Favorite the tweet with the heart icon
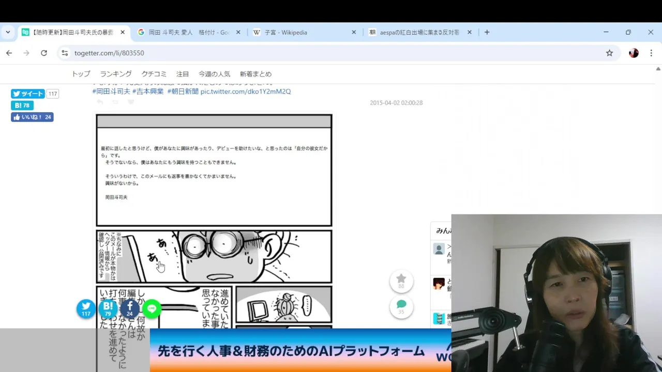The width and height of the screenshot is (662, 372). [x=131, y=102]
